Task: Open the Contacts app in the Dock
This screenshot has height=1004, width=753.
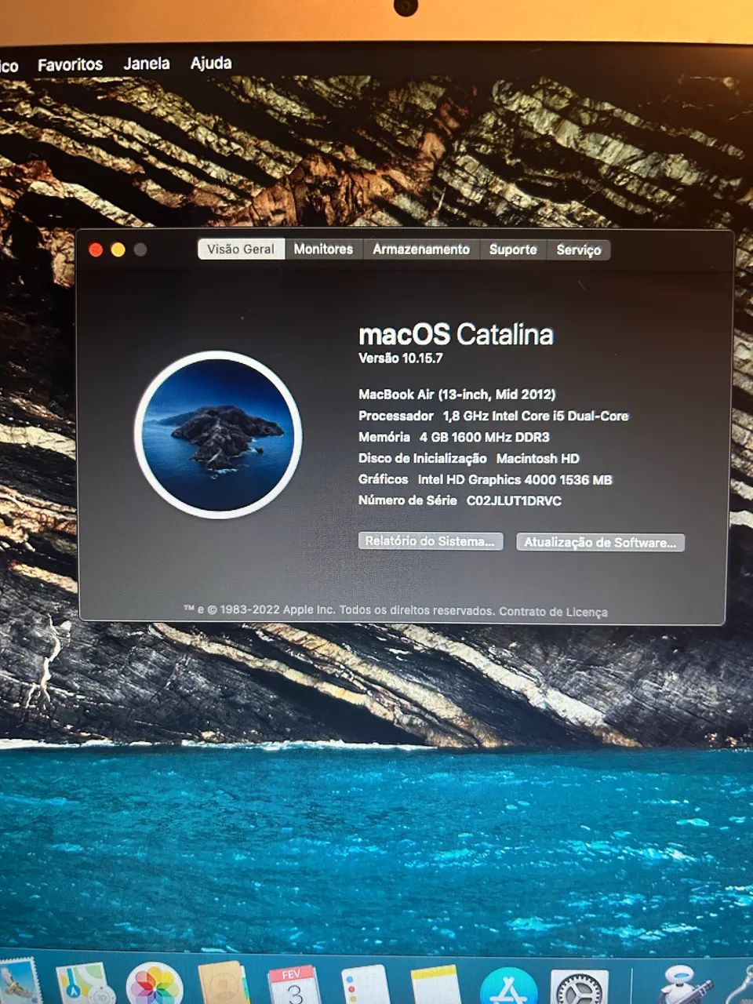Action: (x=224, y=984)
